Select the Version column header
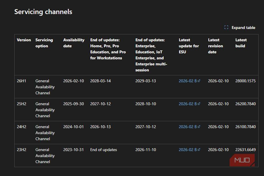Screen dimensions: 264x176 [x=24, y=40]
